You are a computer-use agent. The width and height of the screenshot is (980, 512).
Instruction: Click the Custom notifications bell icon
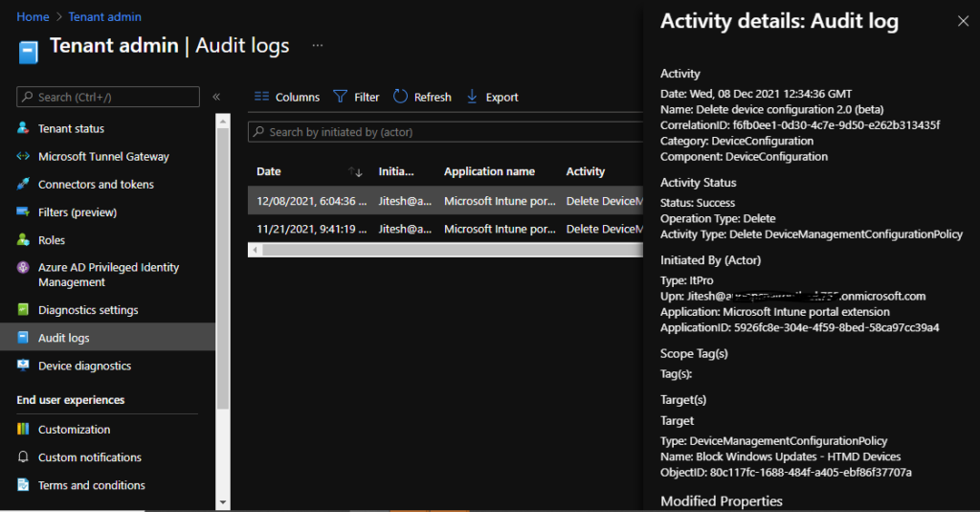click(23, 457)
